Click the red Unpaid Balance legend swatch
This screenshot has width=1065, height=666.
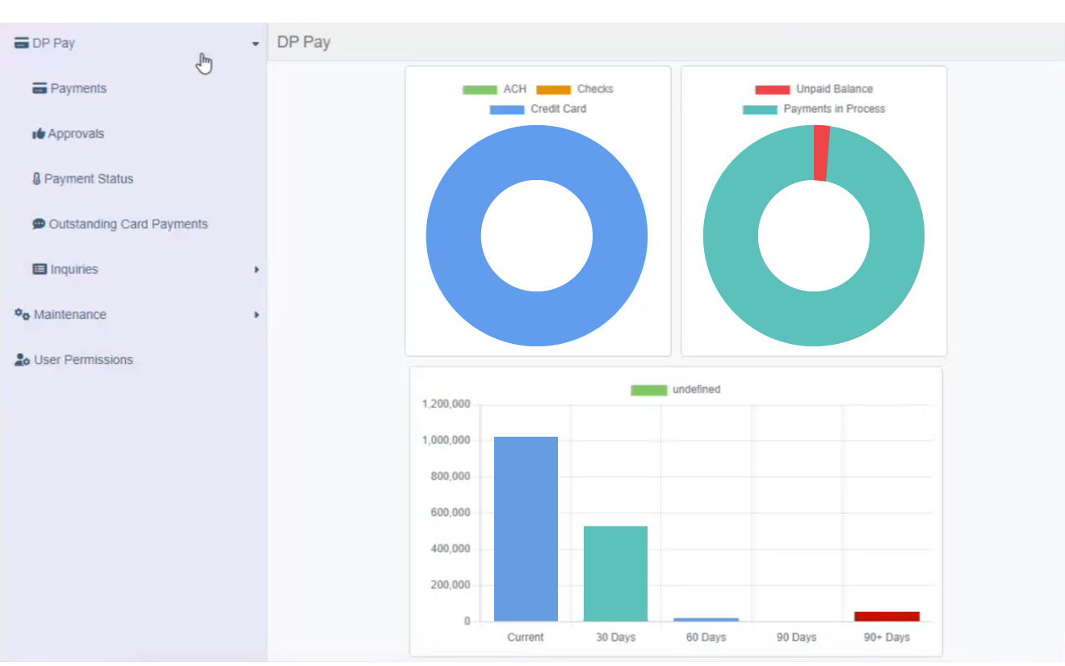point(772,90)
